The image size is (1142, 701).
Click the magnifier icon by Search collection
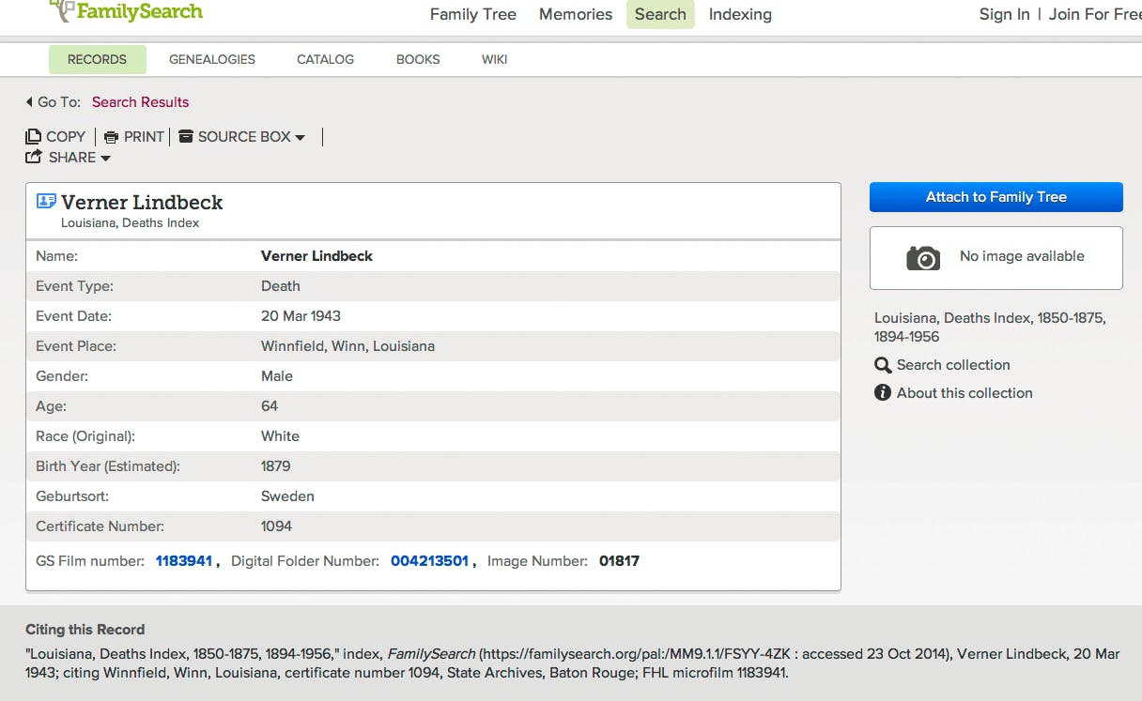point(883,365)
